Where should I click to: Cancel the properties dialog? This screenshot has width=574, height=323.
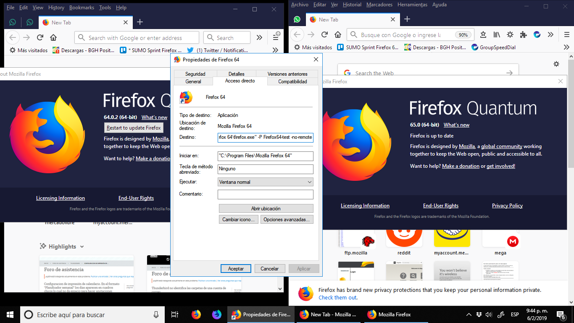[x=270, y=269]
